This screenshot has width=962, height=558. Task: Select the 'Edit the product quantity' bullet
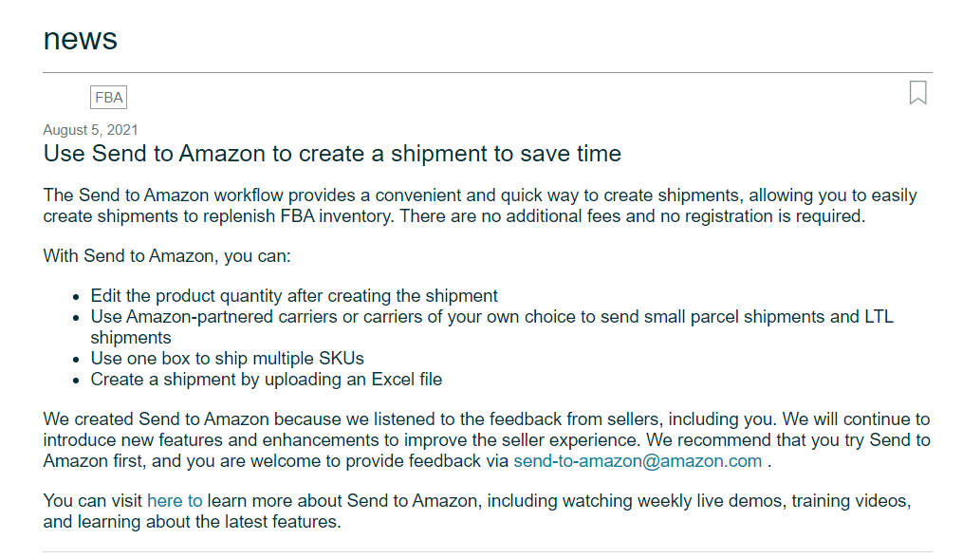[294, 296]
